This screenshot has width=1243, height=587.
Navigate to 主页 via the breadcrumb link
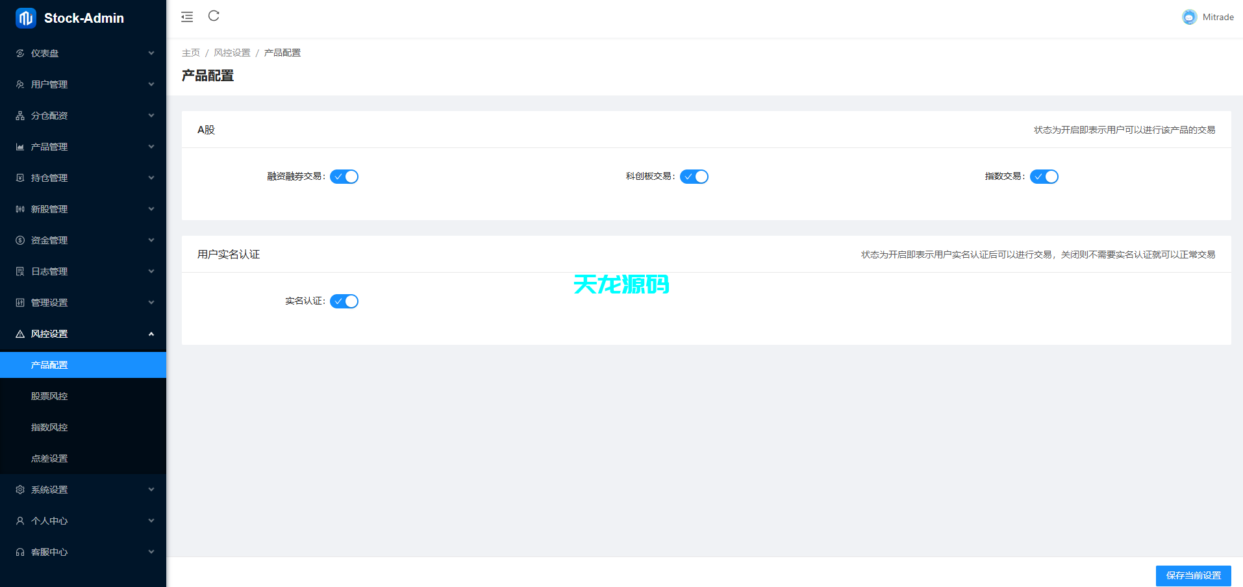[190, 52]
